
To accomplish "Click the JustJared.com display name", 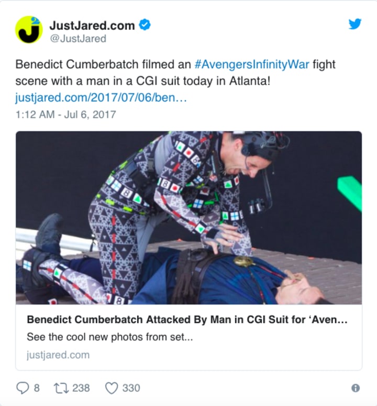I will pyautogui.click(x=92, y=25).
